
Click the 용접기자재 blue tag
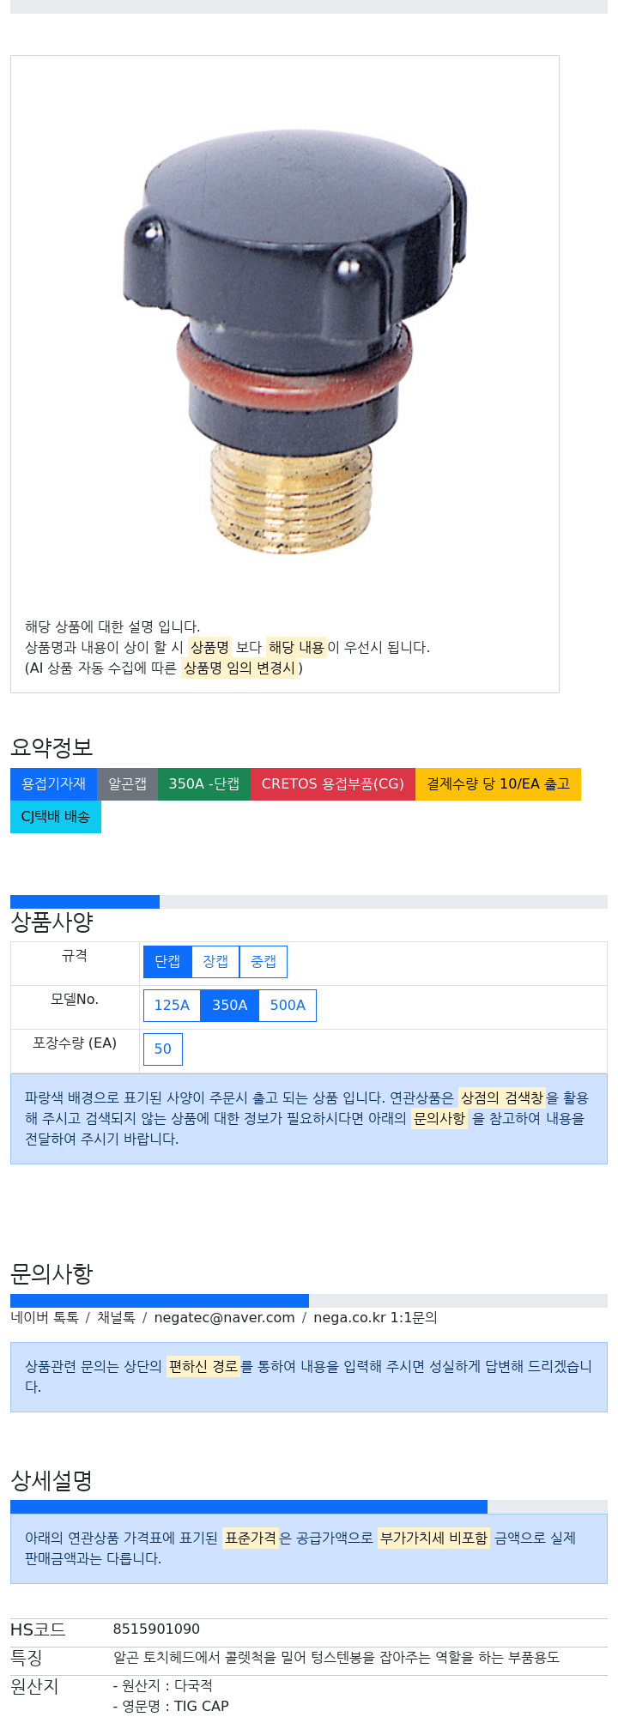tap(54, 784)
